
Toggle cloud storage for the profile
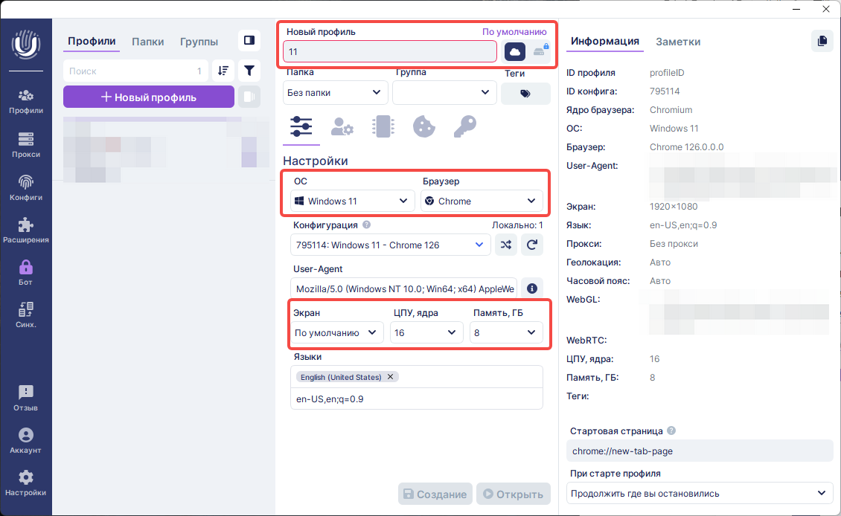coord(515,51)
